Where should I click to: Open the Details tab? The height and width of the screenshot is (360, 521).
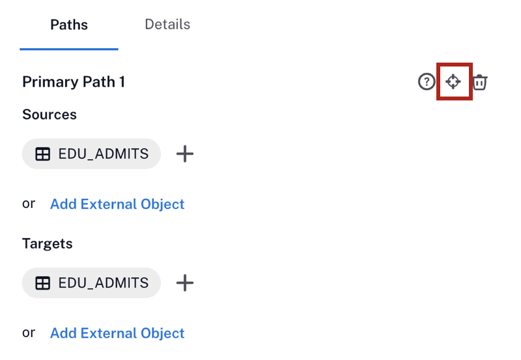pyautogui.click(x=167, y=24)
